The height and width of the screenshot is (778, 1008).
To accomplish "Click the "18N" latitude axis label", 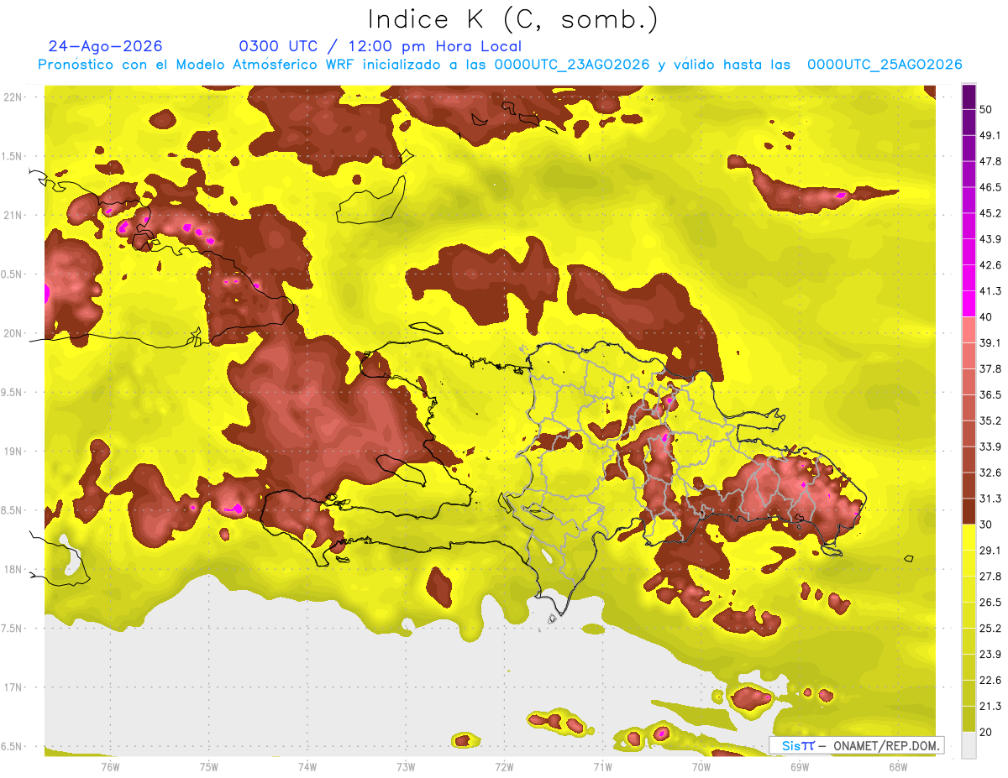I will 14,570.
